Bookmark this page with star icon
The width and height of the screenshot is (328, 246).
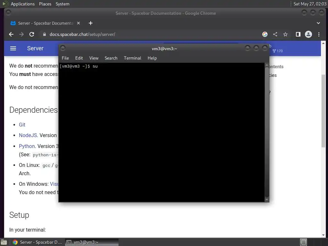285,34
